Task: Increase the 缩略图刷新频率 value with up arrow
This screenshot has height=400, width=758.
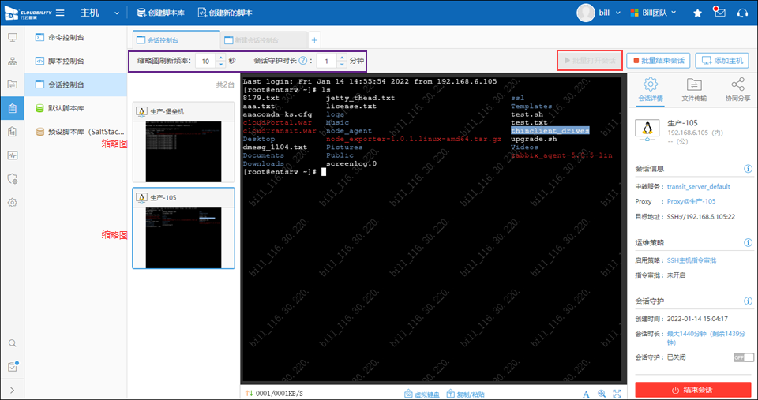Action: tap(219, 57)
